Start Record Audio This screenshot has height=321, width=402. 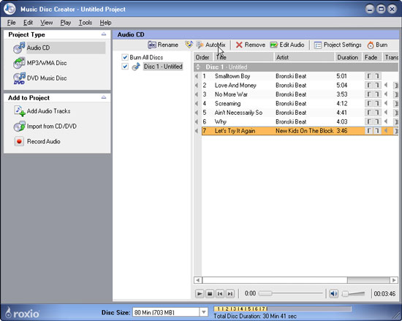37,142
